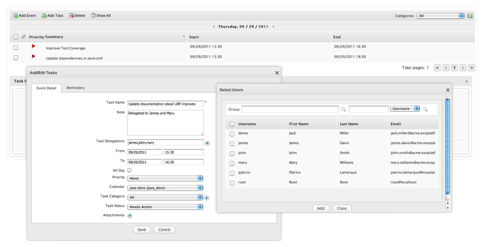Click plus icon next to Task Category
The image size is (484, 247).
207,198
